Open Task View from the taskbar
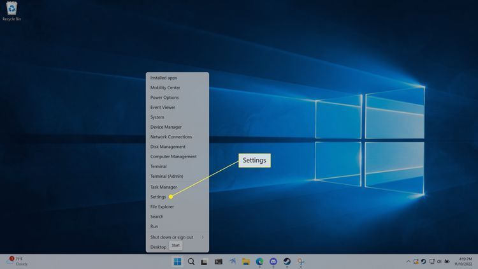The image size is (478, 269). [204, 261]
